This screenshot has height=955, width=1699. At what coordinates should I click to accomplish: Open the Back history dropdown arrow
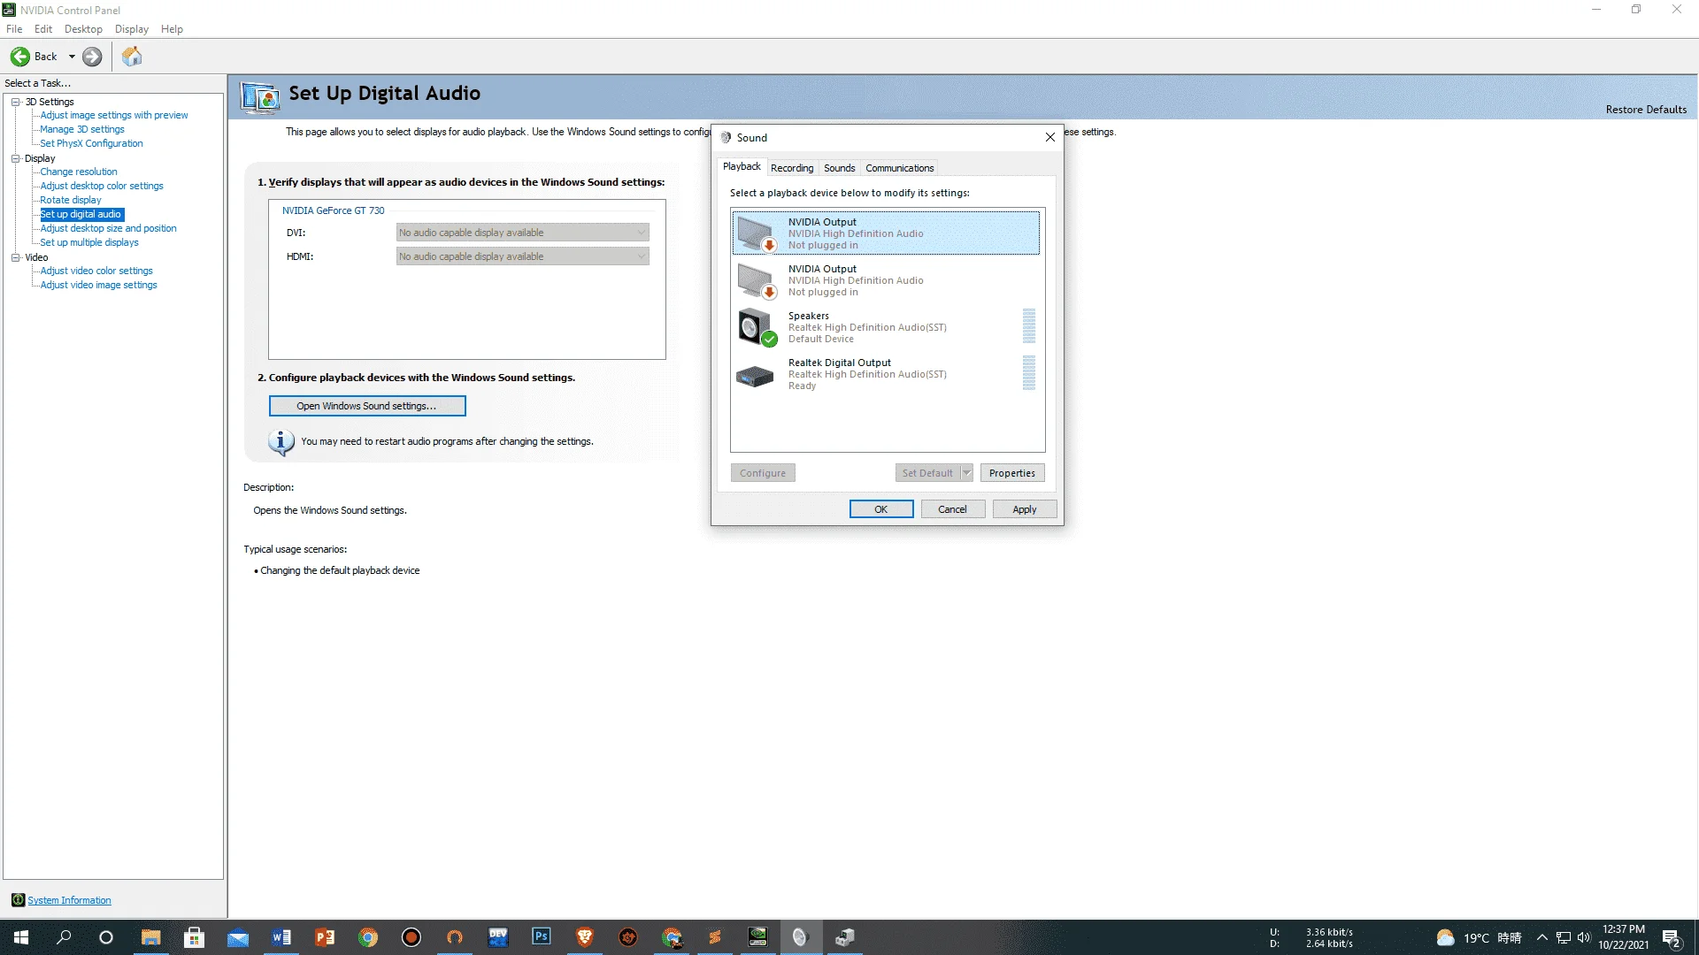[x=72, y=57]
